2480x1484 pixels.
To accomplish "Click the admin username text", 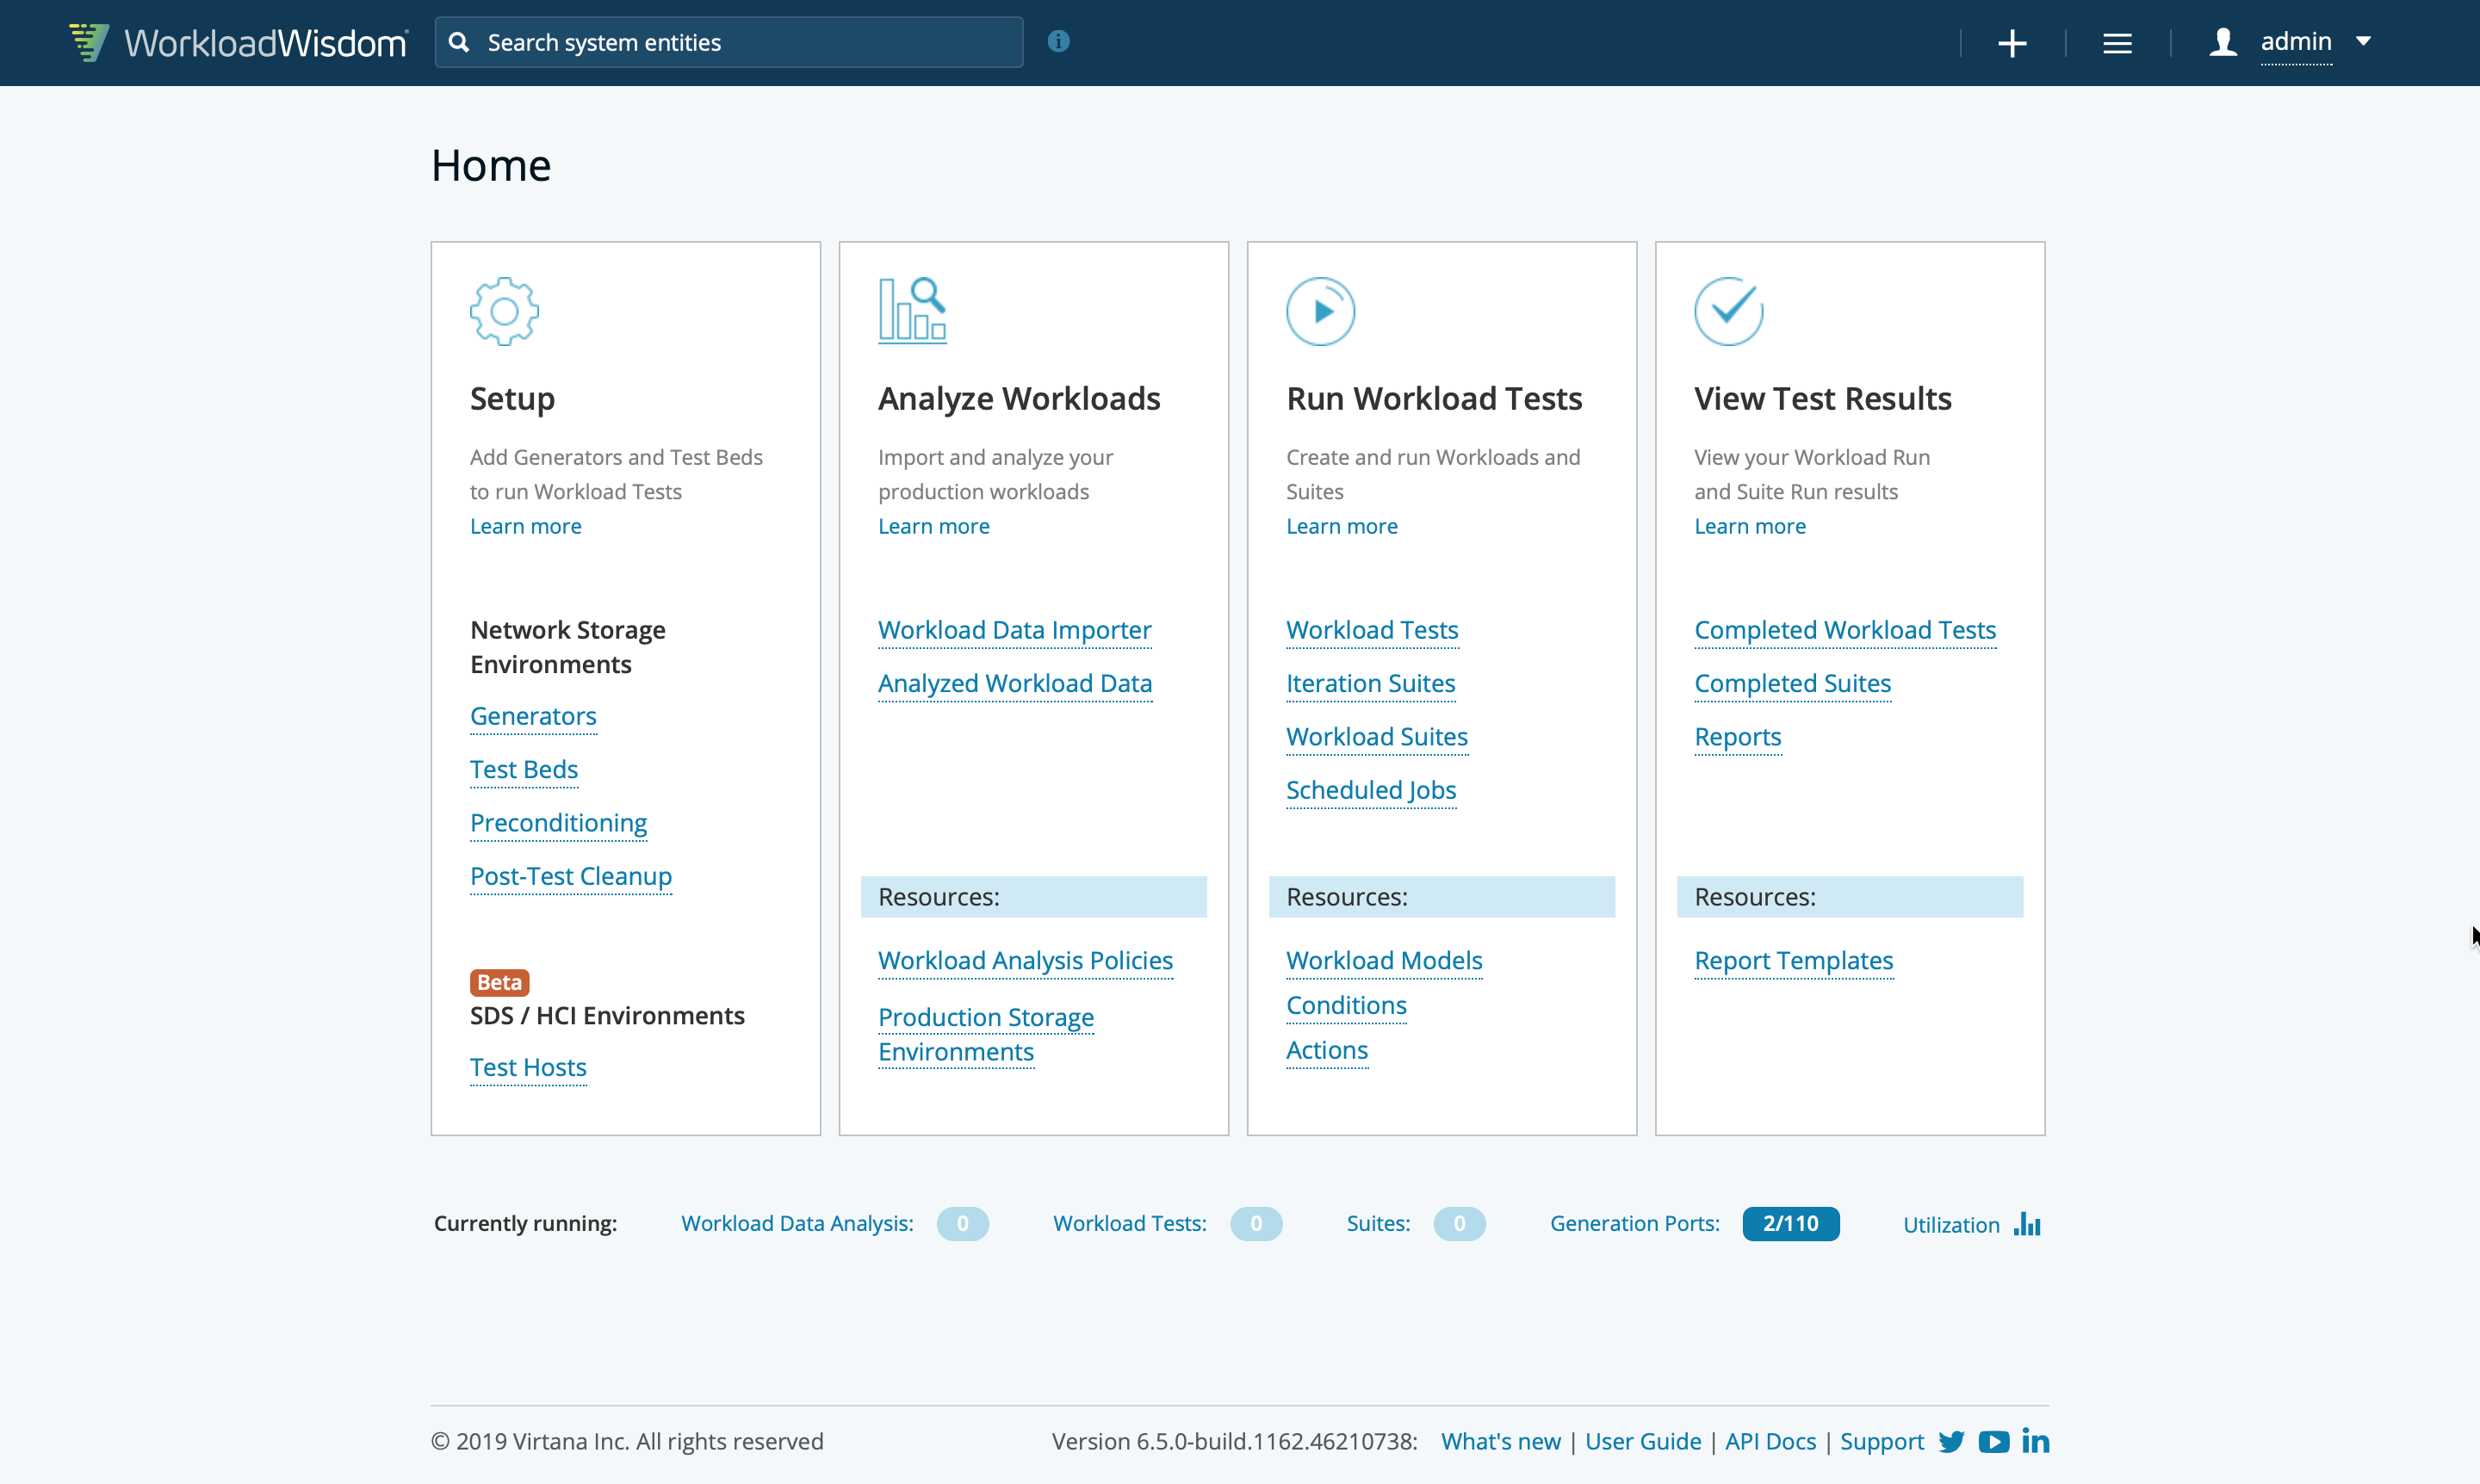I will click(2296, 41).
